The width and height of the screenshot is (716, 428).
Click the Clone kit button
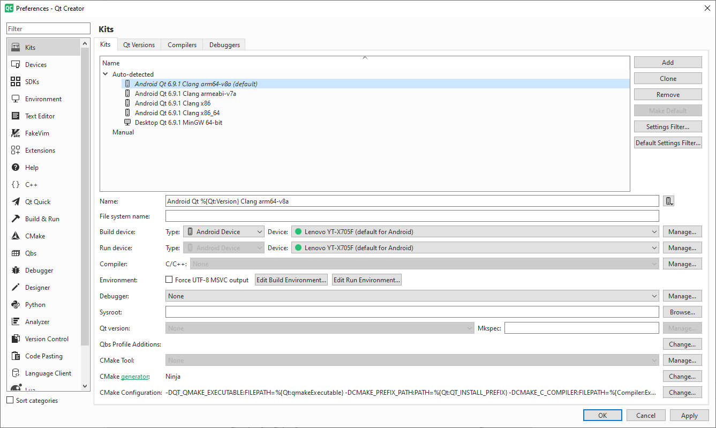pos(667,79)
